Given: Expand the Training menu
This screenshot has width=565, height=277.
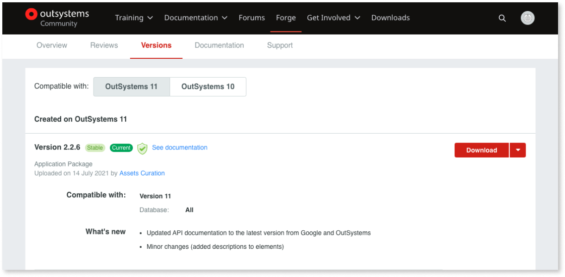Looking at the screenshot, I should click(x=134, y=18).
